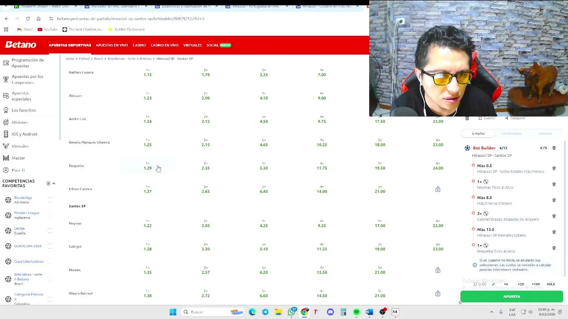Open Eurocopa 2028 competition
The image size is (568, 319).
(28, 246)
